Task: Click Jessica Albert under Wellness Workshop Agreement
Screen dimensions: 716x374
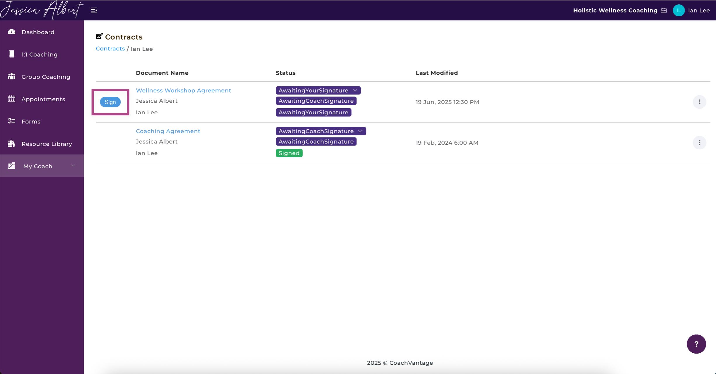Action: point(157,101)
